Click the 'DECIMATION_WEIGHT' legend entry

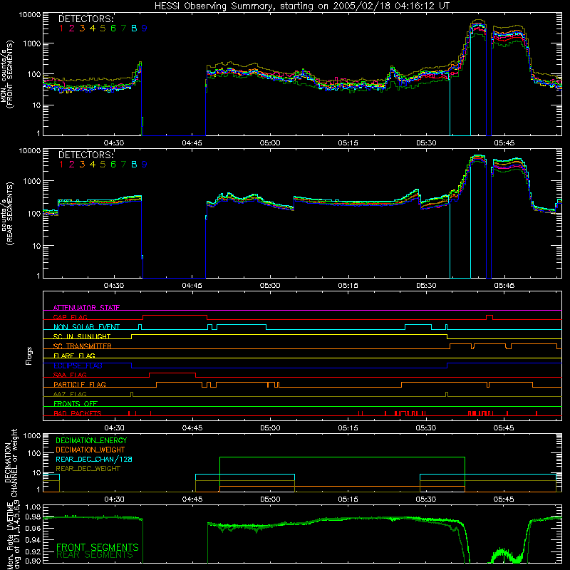(90, 450)
